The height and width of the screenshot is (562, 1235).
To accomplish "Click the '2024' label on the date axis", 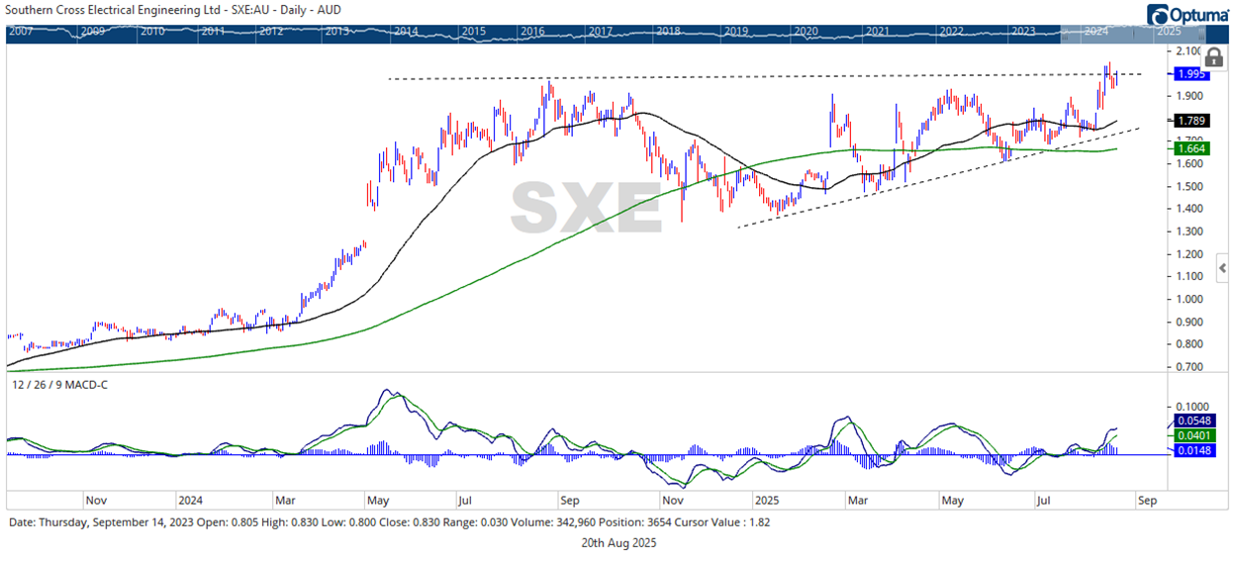I will (191, 501).
